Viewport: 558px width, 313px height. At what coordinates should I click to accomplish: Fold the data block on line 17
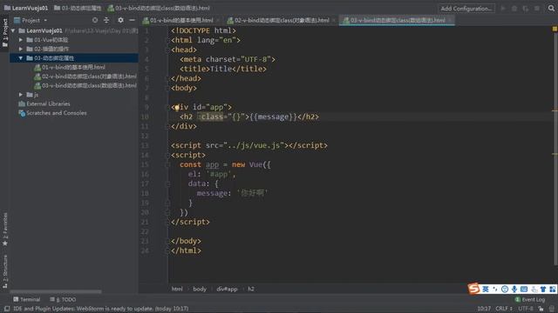[x=167, y=183]
